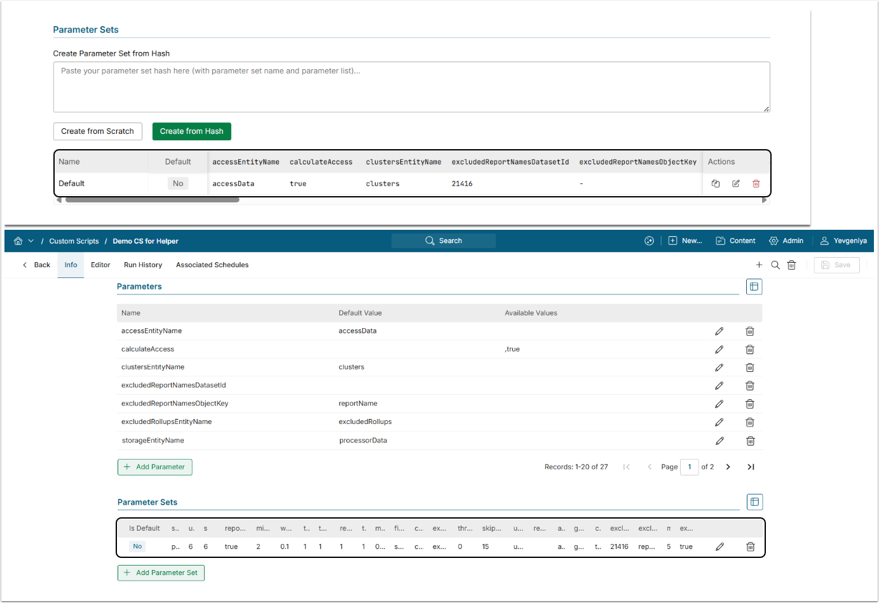Image resolution: width=879 pixels, height=603 pixels.
Task: Copy the Default parameter set row
Action: tap(716, 183)
